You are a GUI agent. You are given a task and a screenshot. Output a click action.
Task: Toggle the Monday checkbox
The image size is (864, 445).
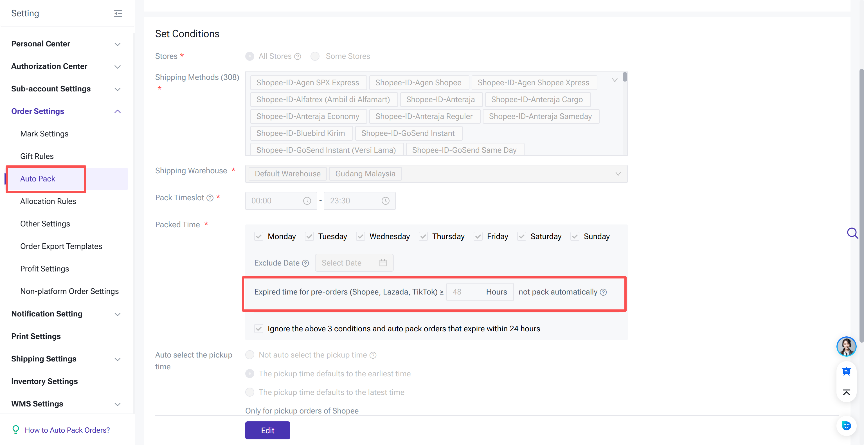click(x=258, y=236)
